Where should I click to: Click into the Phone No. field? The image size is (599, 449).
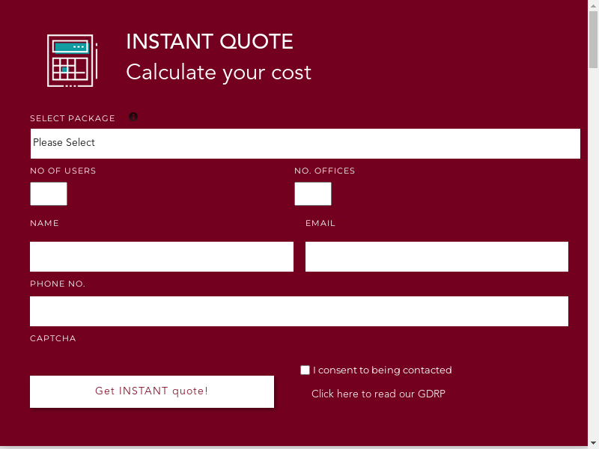(x=299, y=311)
